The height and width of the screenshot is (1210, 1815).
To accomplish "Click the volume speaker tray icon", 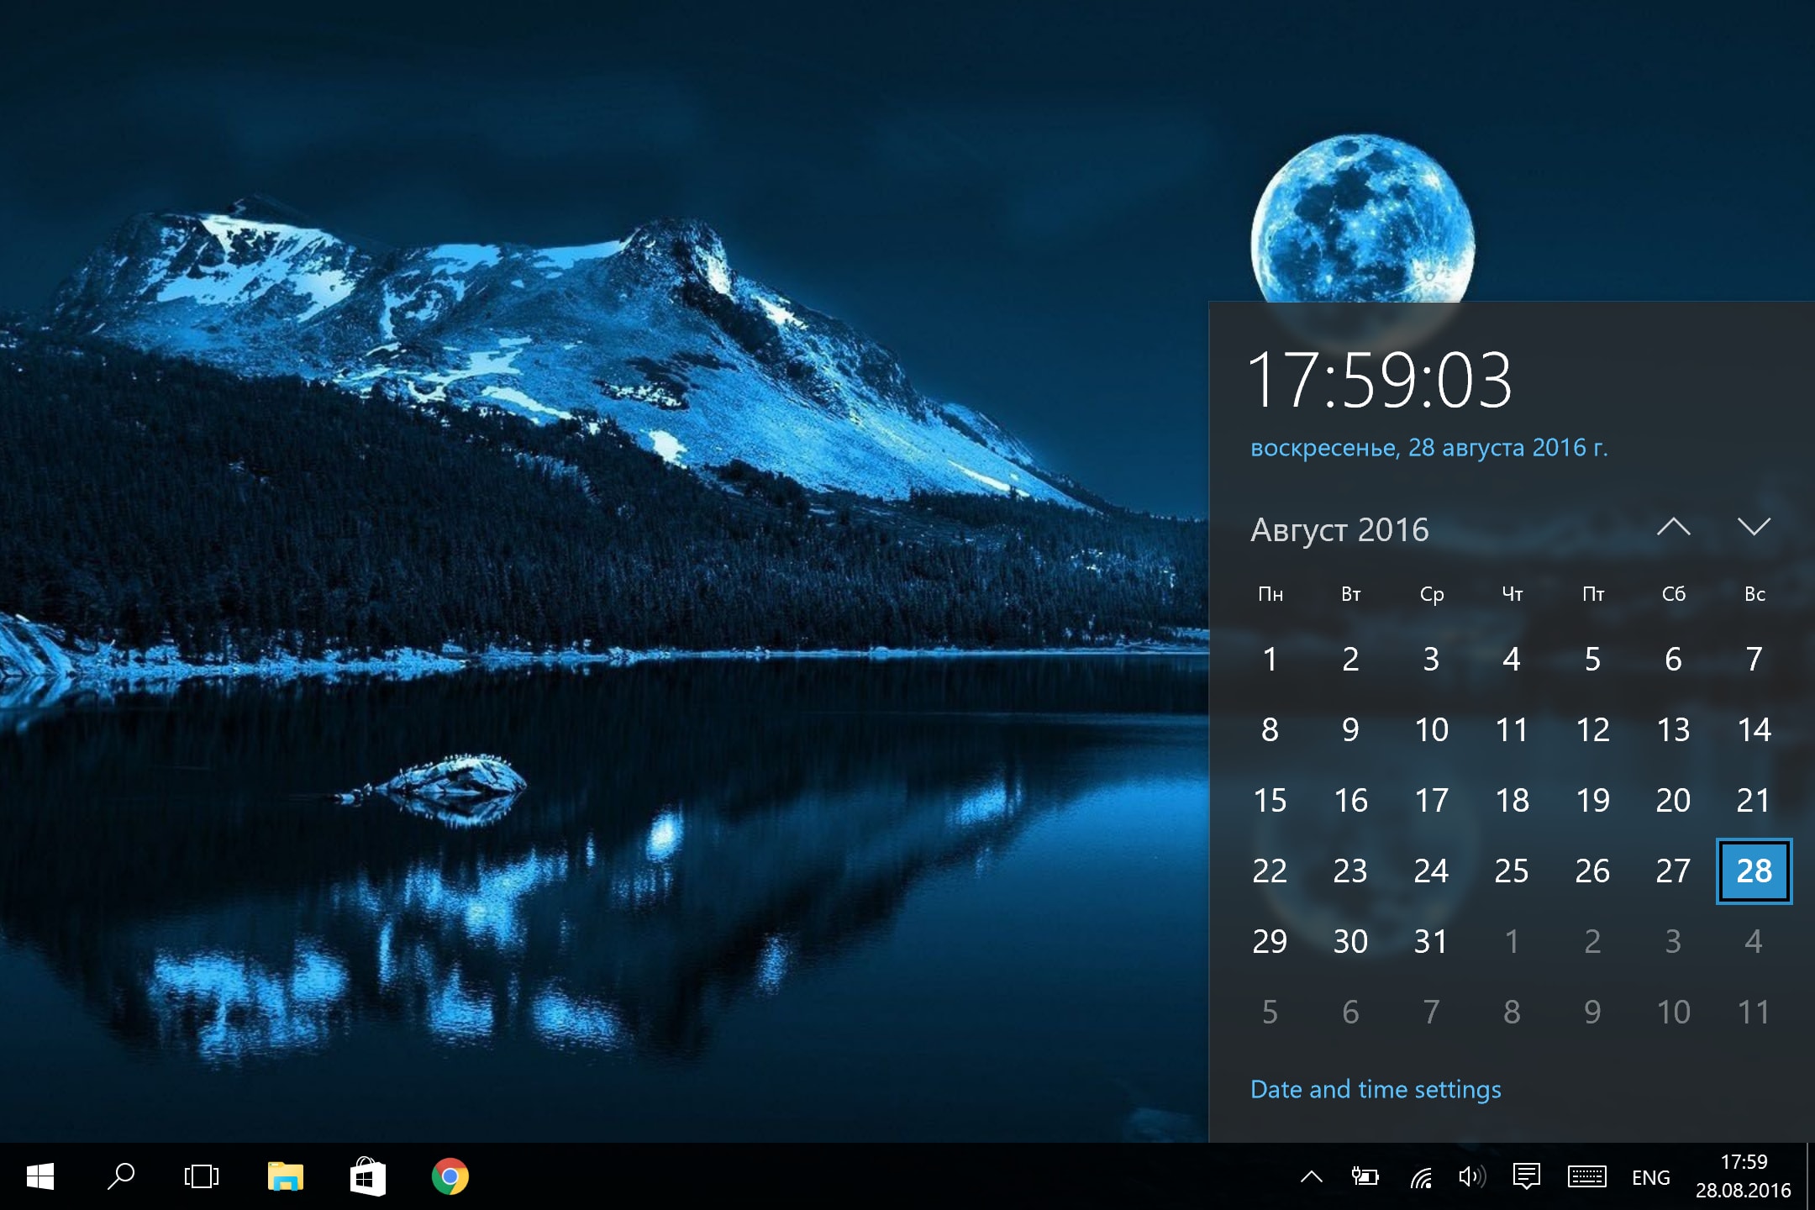I will tap(1472, 1177).
